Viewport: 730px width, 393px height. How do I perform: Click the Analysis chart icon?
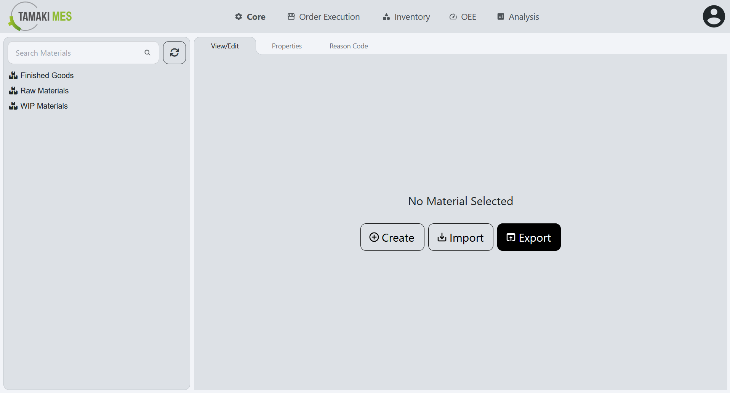point(500,16)
